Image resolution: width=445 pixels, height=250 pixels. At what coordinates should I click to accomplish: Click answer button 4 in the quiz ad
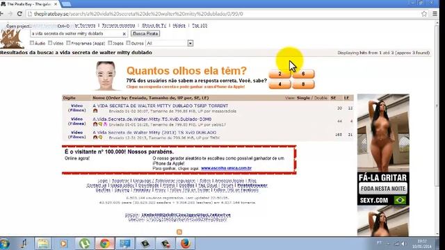(280, 84)
